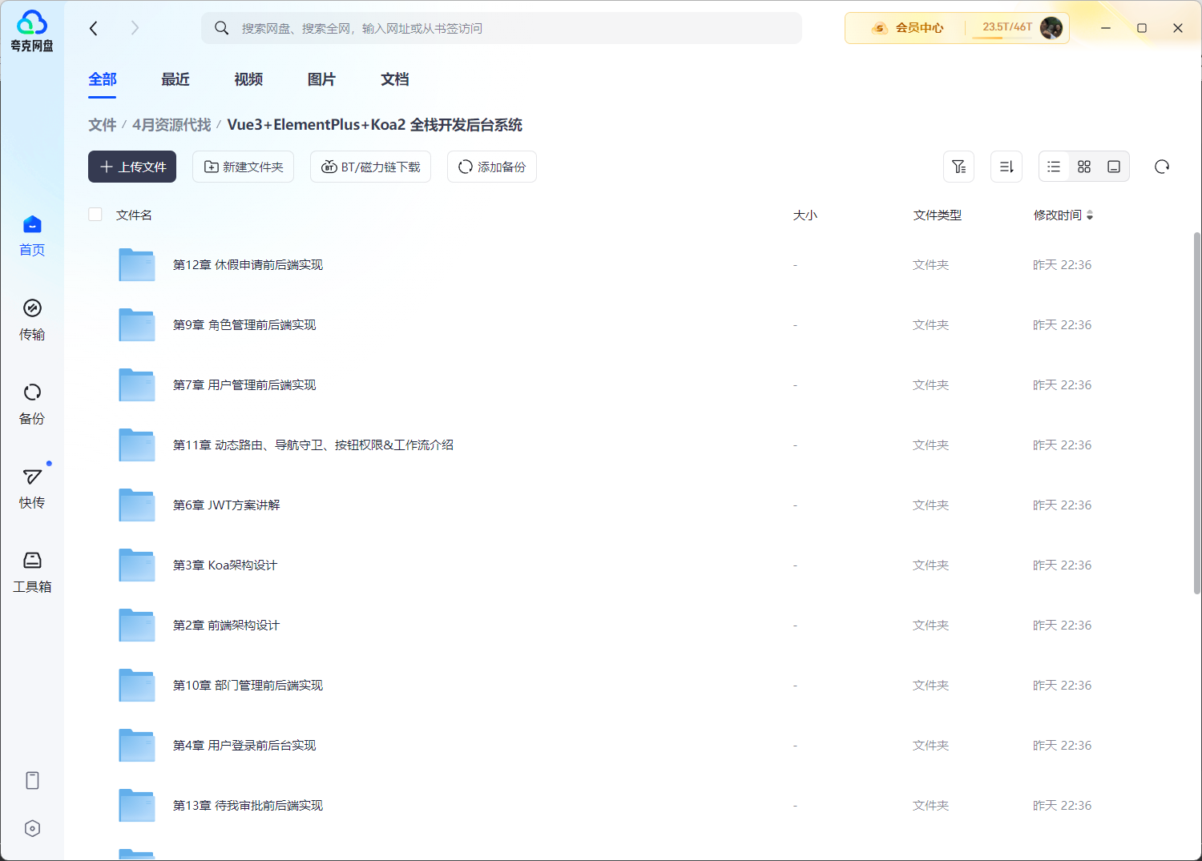
Task: Switch to the 文档 tab
Action: [x=395, y=79]
